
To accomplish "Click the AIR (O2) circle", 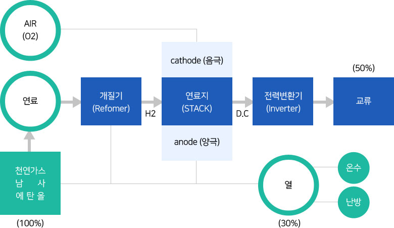I will 30,30.
